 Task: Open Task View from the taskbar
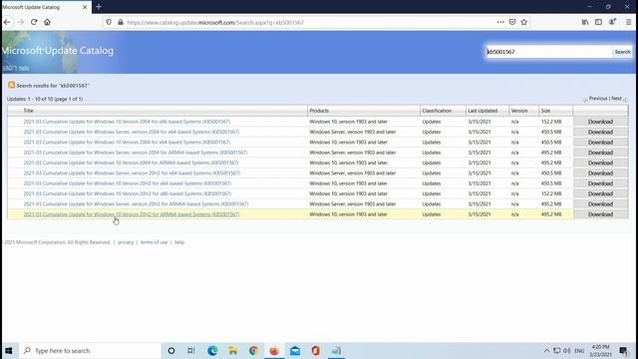tap(191, 350)
